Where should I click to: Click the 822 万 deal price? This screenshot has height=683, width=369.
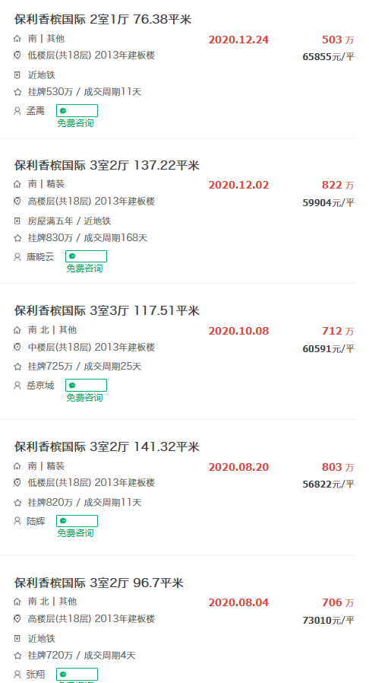pyautogui.click(x=338, y=185)
